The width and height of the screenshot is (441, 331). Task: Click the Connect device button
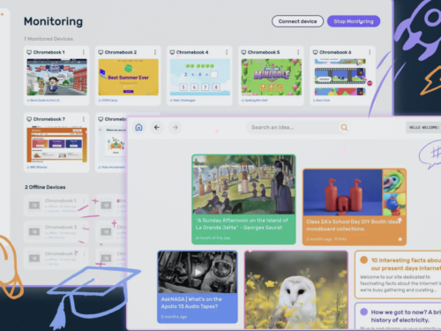297,21
